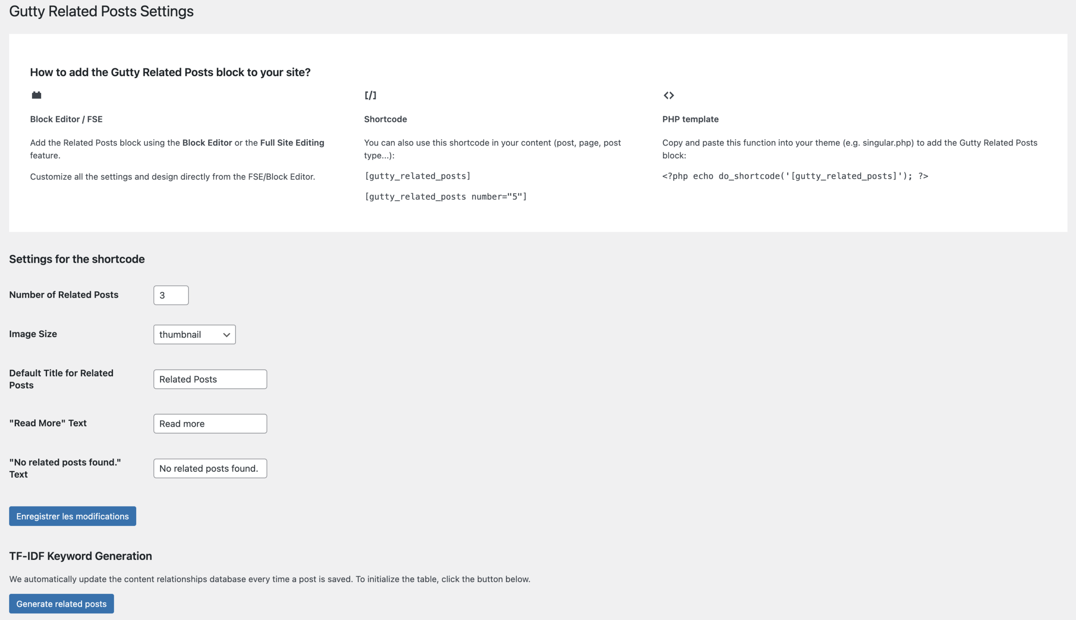Click the [gutty_related_posts] shortcode text

(417, 176)
